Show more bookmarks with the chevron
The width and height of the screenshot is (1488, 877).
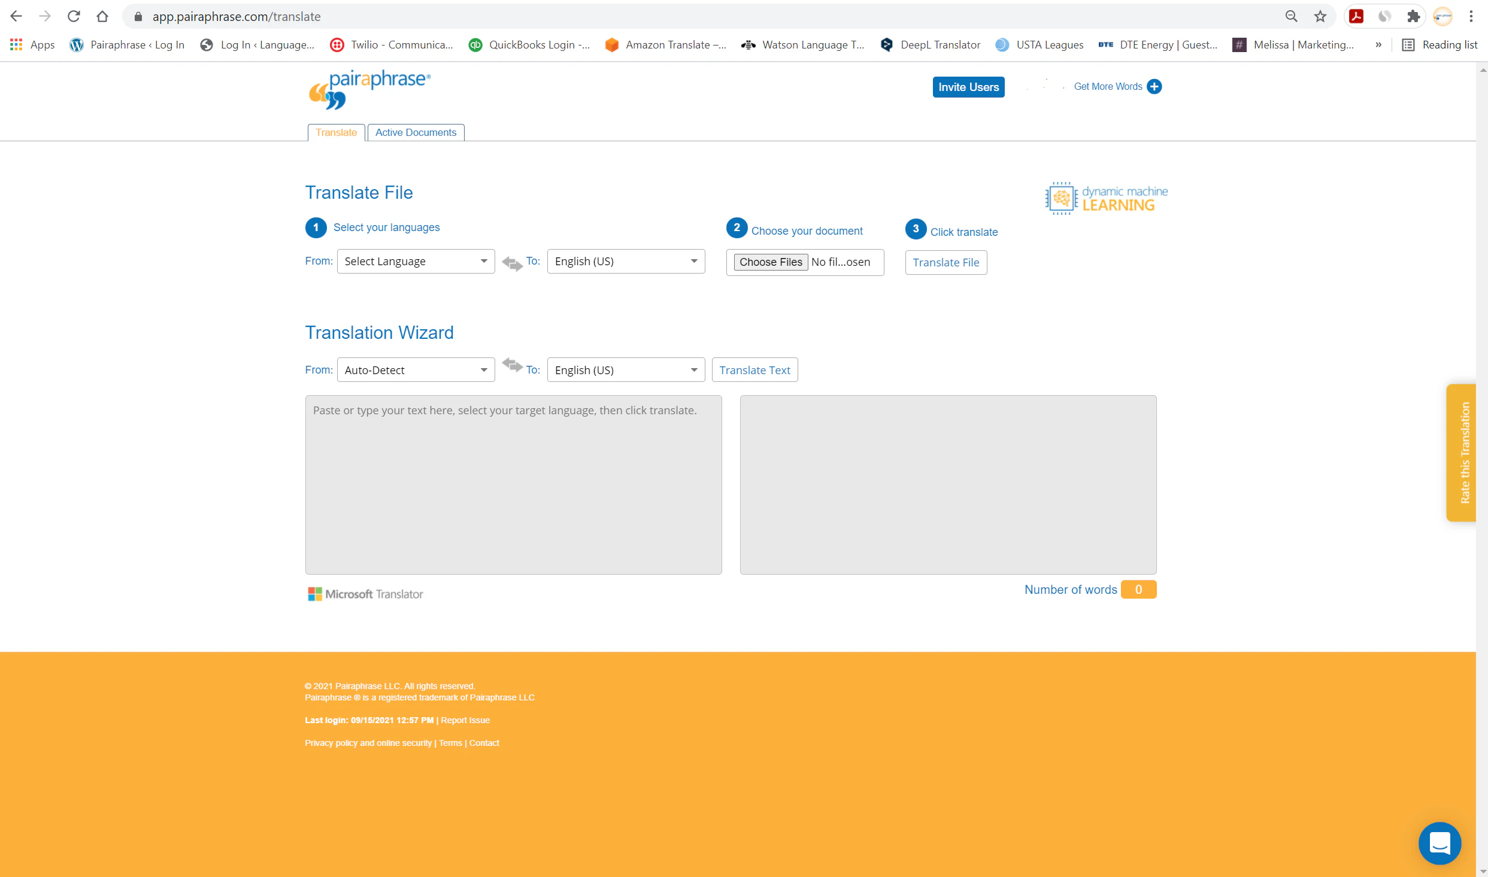tap(1378, 45)
